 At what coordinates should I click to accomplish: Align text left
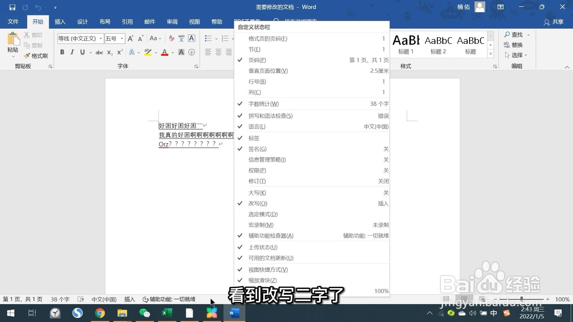point(208,52)
